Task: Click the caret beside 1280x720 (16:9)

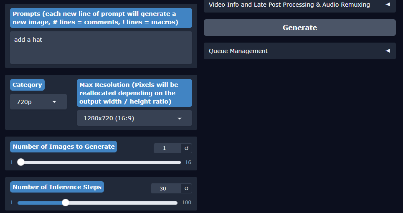Action: click(180, 119)
